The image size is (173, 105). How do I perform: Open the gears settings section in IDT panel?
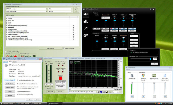(86, 35)
